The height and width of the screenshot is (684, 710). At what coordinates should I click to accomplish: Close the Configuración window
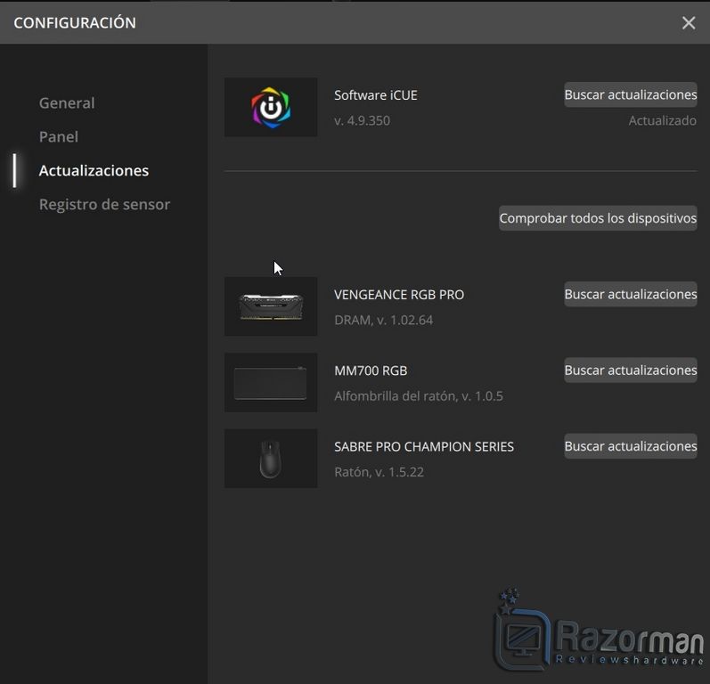coord(689,22)
